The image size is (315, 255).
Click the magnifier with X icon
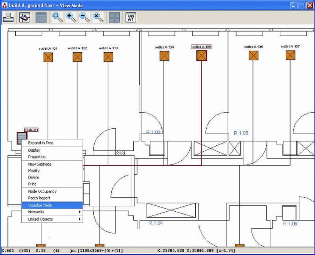(x=98, y=17)
